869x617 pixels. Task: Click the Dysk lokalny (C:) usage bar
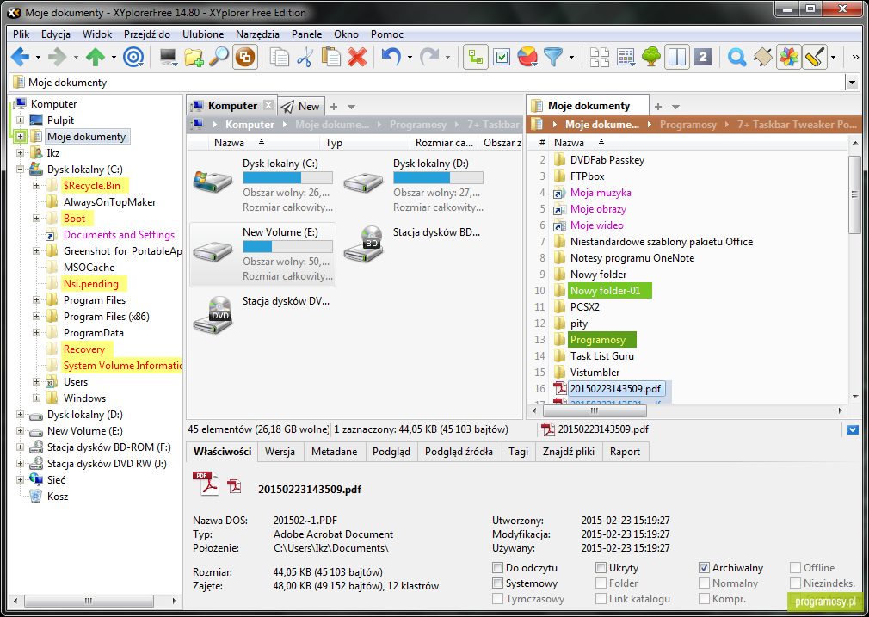[287, 178]
